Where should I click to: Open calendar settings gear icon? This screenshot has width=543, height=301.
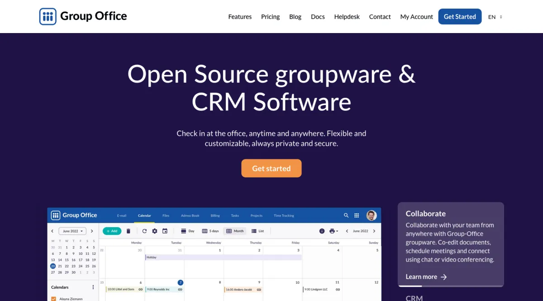[155, 231]
